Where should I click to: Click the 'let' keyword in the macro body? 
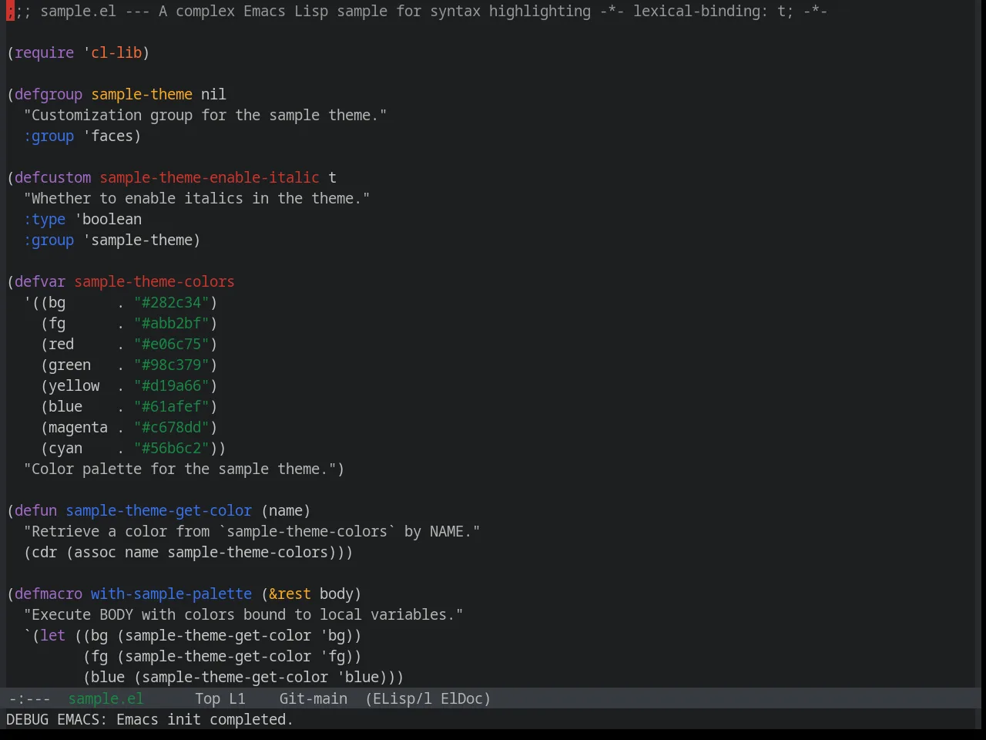[53, 635]
